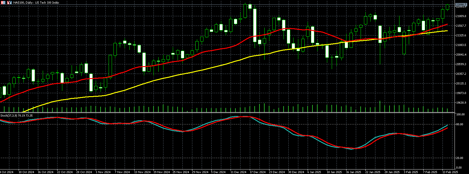Click the 19873.0 price scale label

[x=461, y=93]
